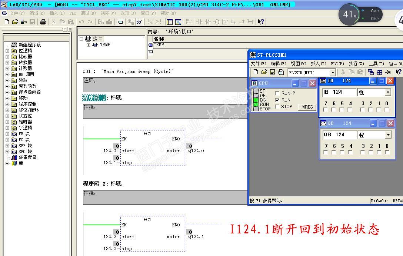Click the cascade windows icon in PLCSIM
The height and width of the screenshot is (256, 403).
(x=371, y=72)
